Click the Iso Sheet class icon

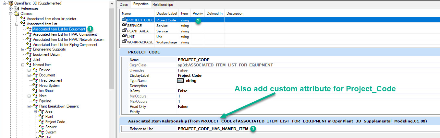[35, 91]
